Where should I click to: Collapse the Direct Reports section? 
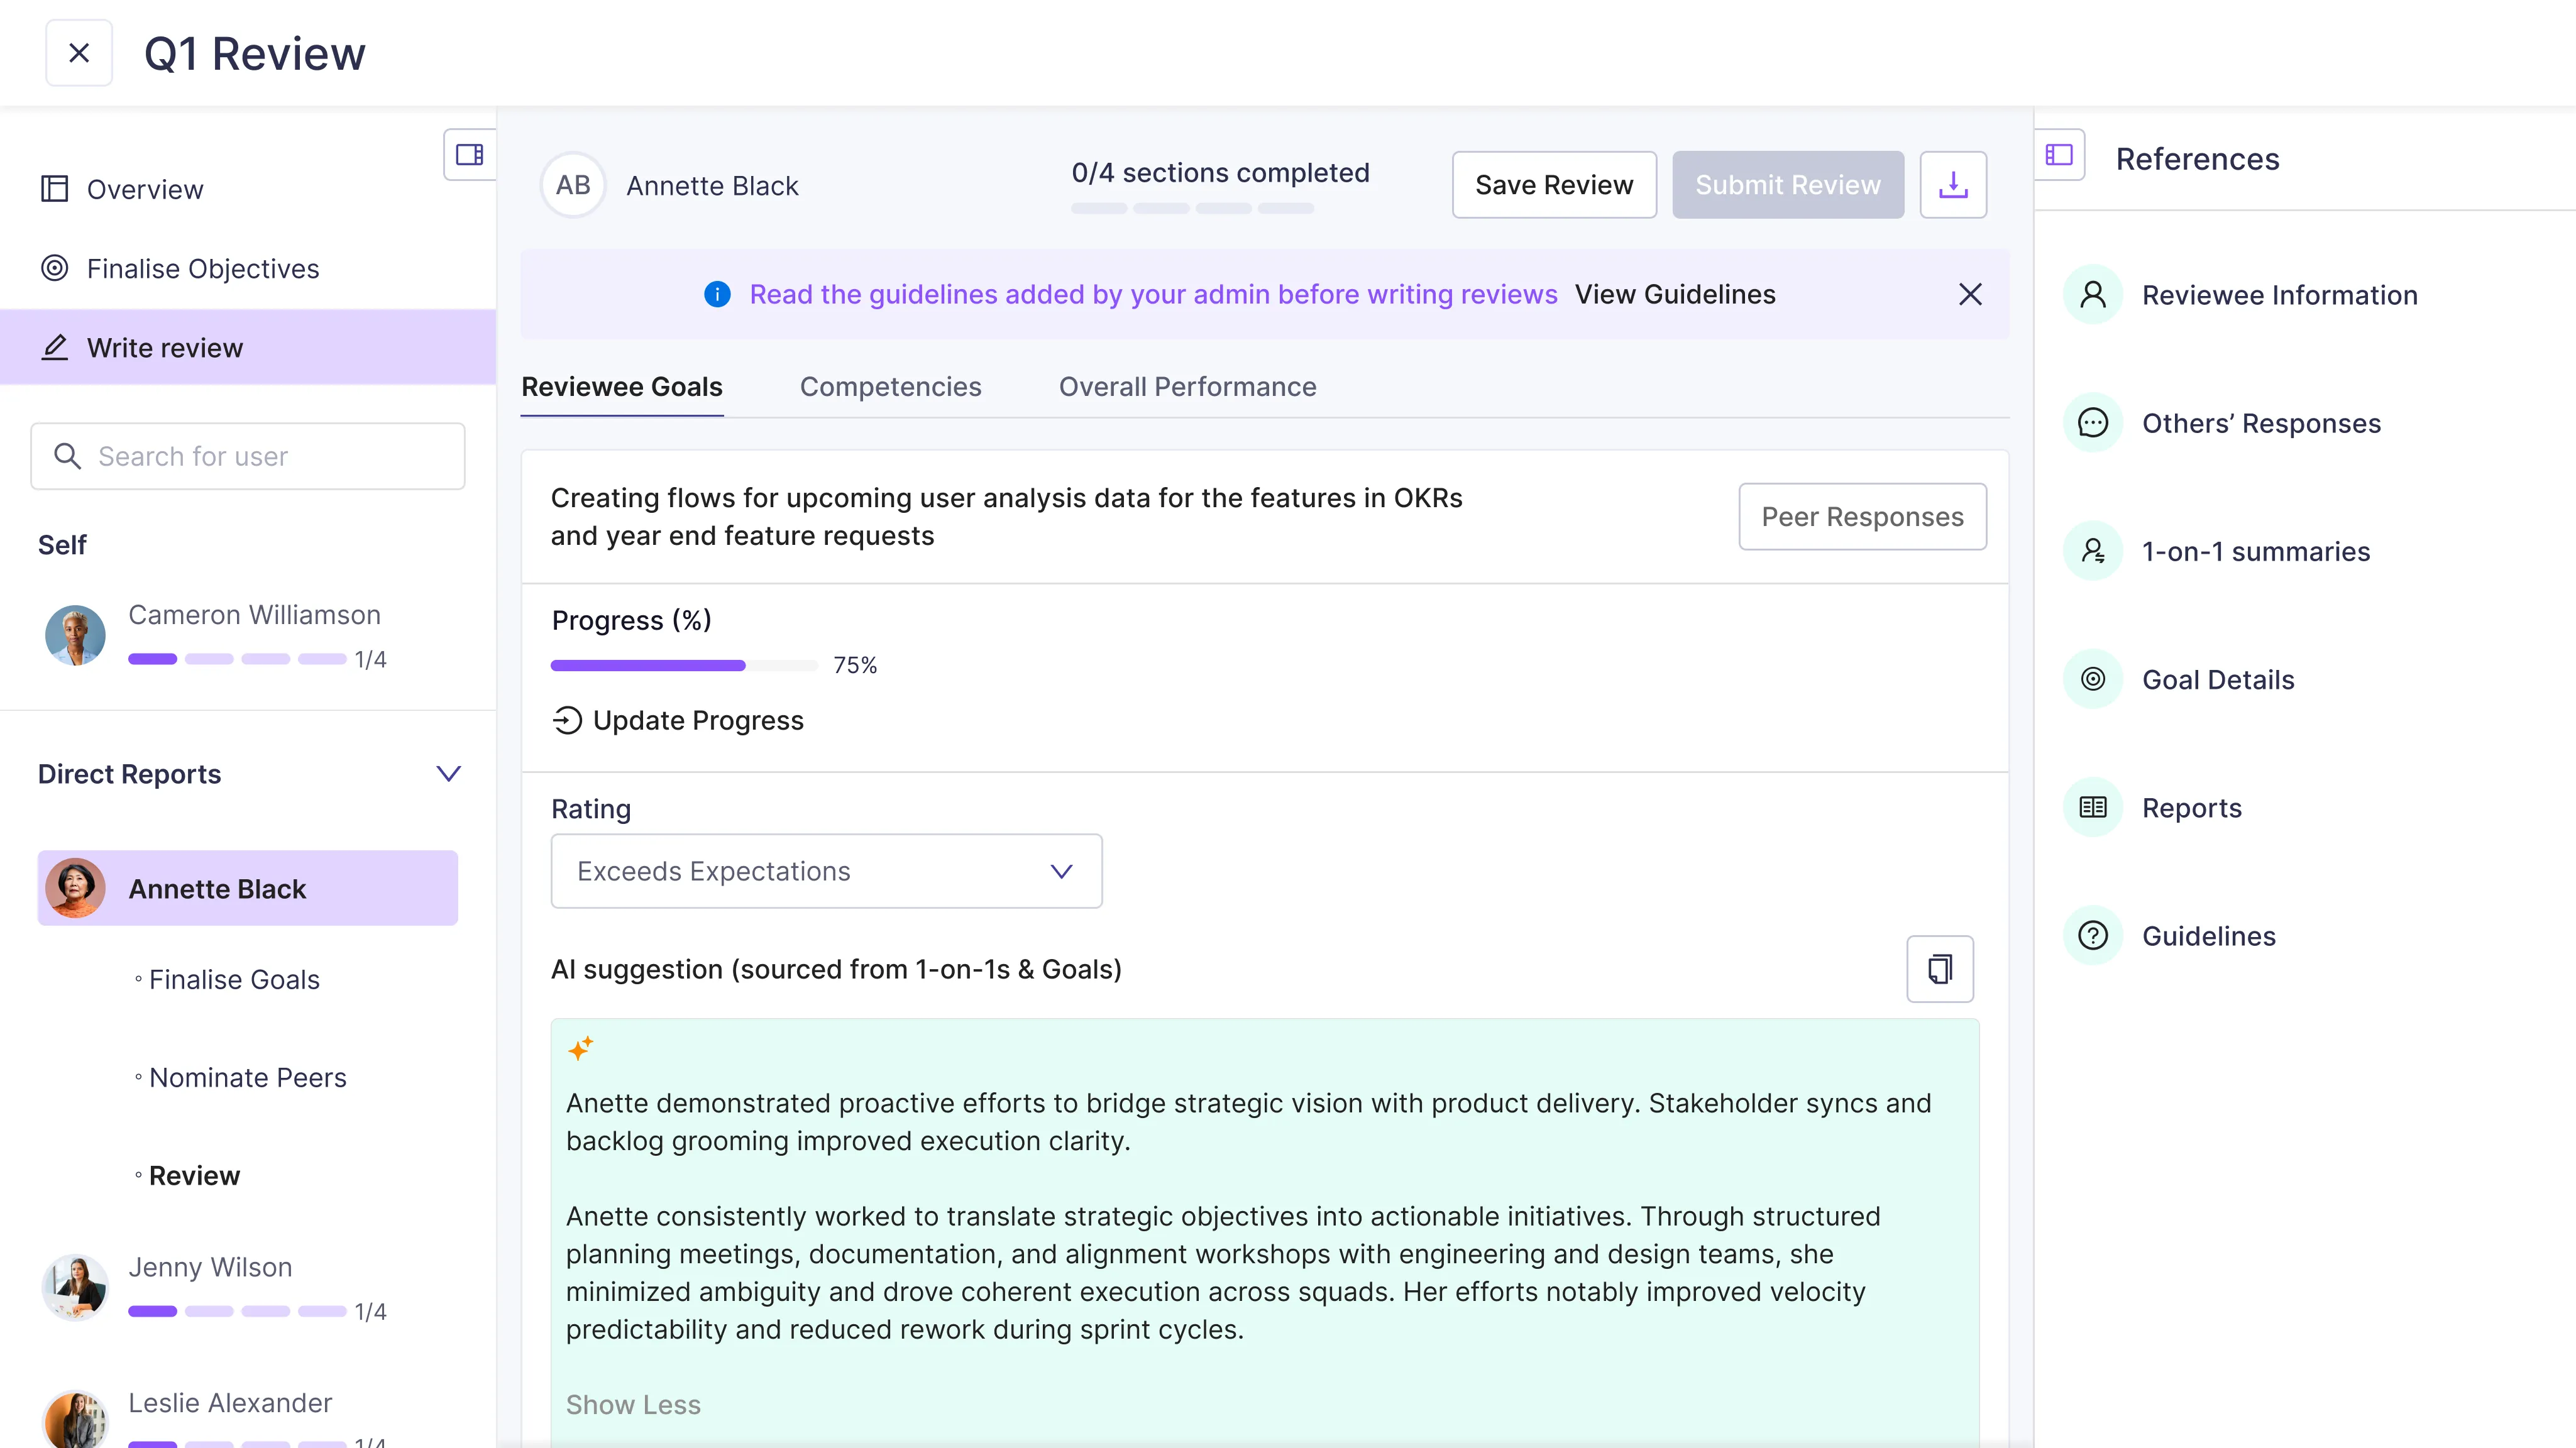pyautogui.click(x=449, y=774)
